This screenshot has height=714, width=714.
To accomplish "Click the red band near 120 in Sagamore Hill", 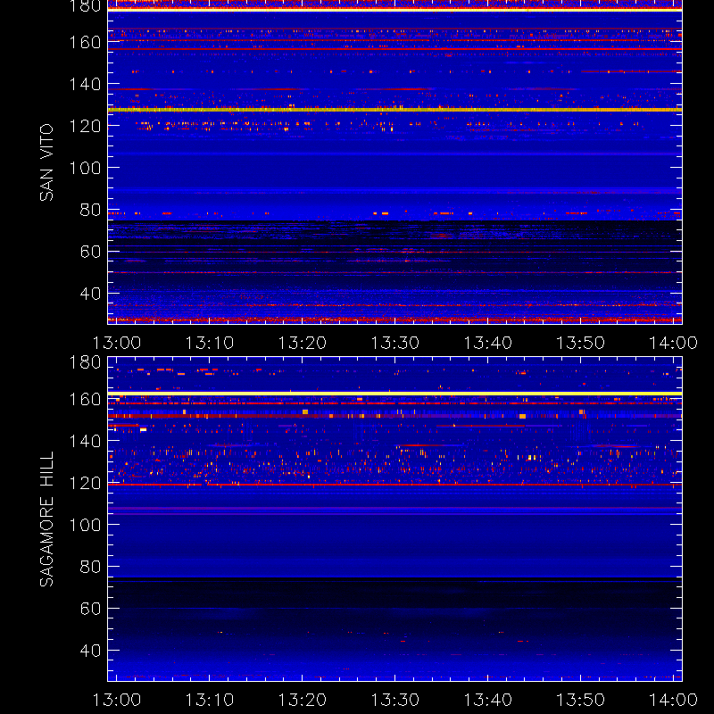I will pyautogui.click(x=394, y=485).
